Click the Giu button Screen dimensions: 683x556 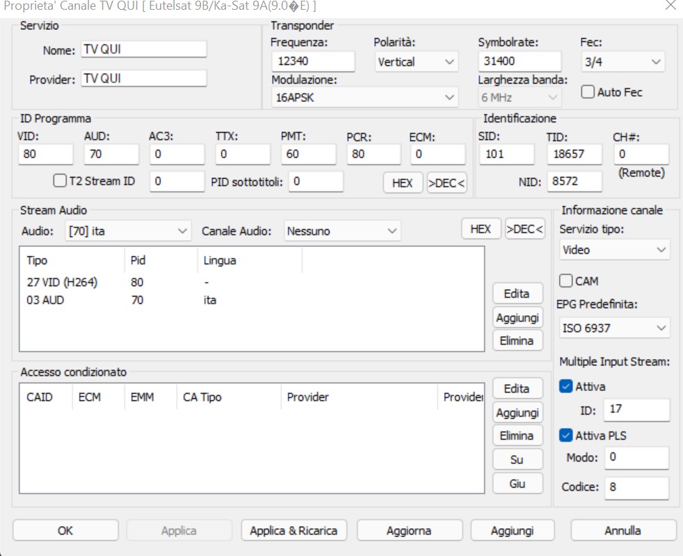point(517,483)
